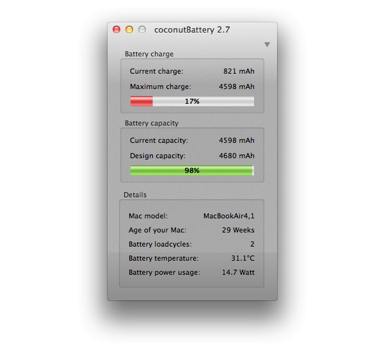The image size is (384, 351).
Task: Click the 17% battery charge bar
Action: click(x=192, y=101)
